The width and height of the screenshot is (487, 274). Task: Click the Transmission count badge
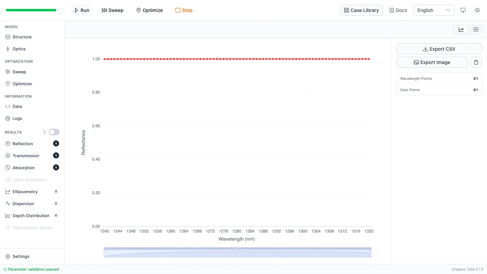point(56,156)
